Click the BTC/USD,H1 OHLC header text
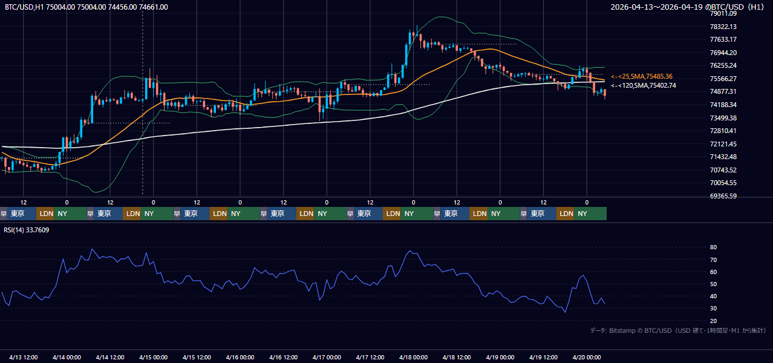The height and width of the screenshot is (363, 773). point(86,7)
